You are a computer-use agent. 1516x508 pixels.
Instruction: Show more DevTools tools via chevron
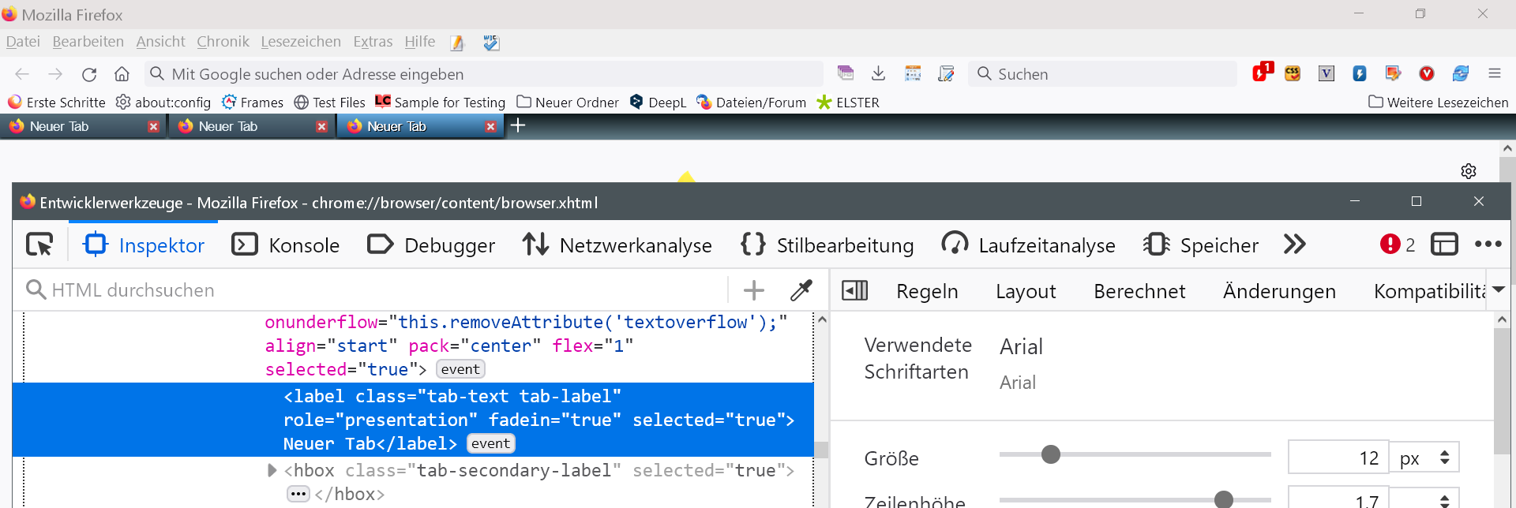point(1294,245)
